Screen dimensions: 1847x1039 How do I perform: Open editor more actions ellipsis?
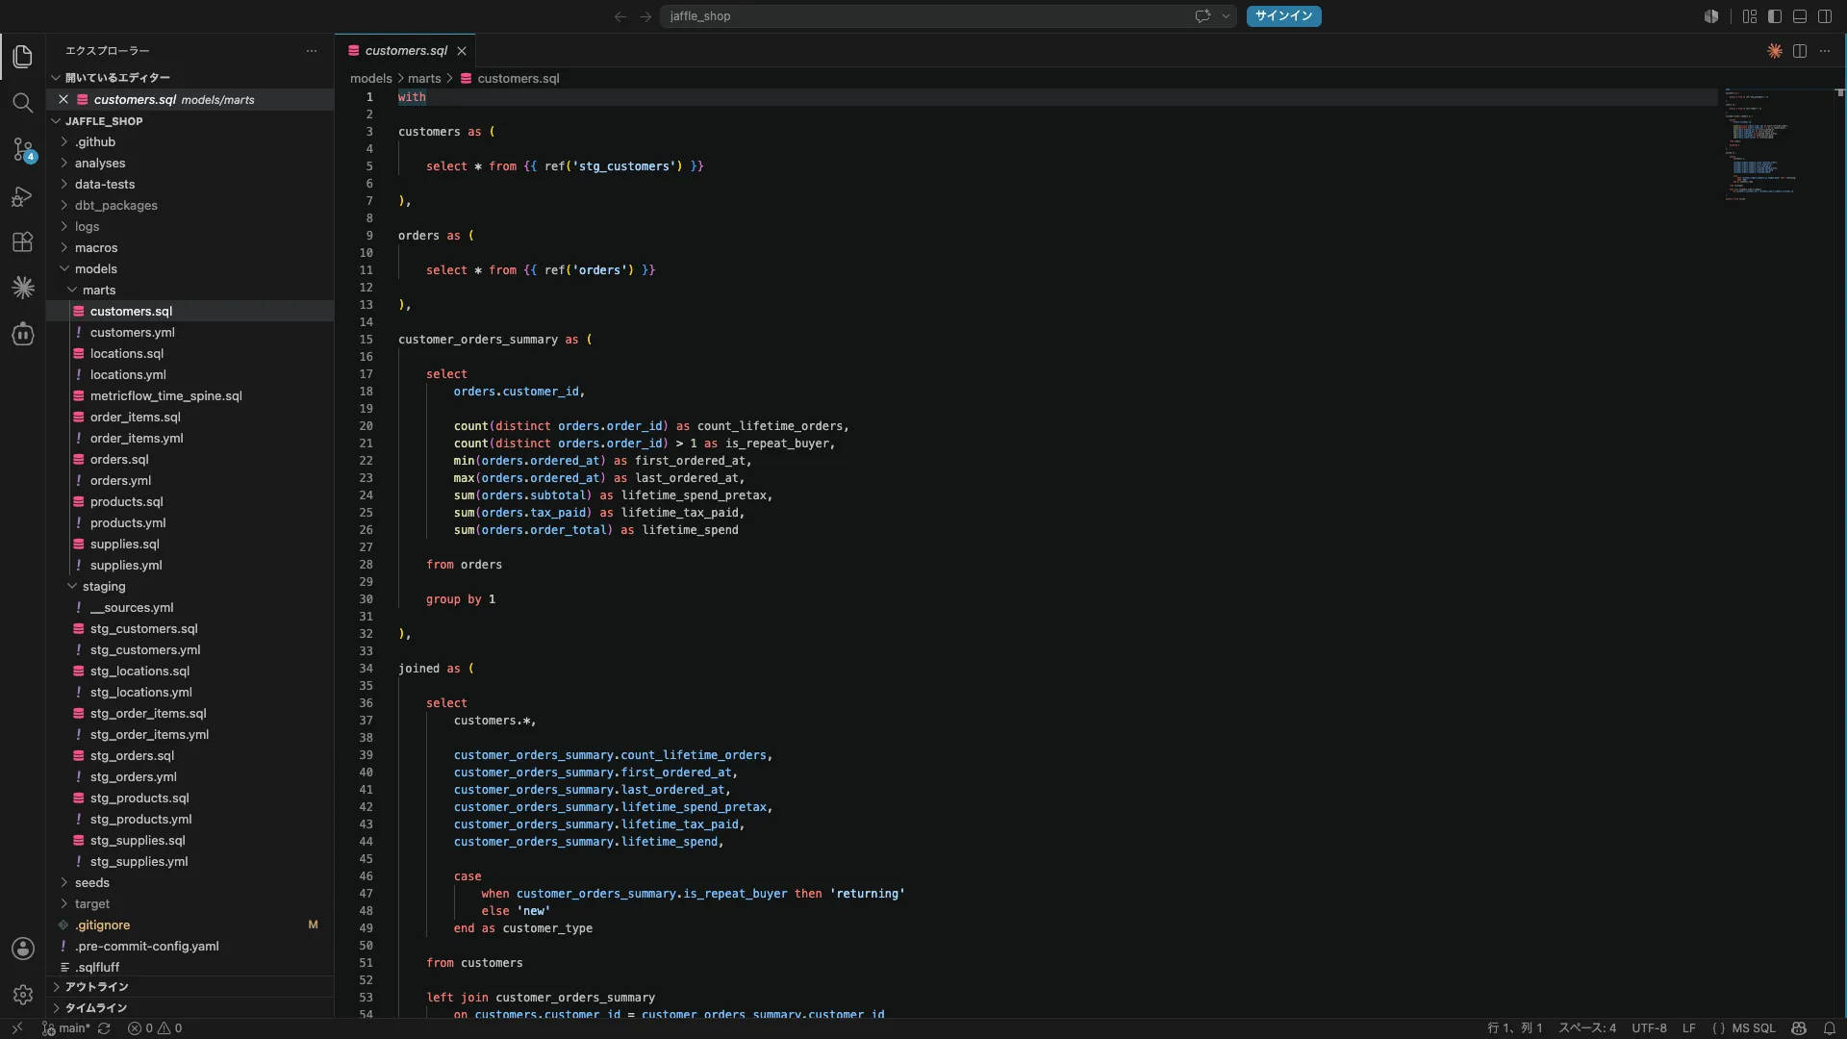(1825, 51)
